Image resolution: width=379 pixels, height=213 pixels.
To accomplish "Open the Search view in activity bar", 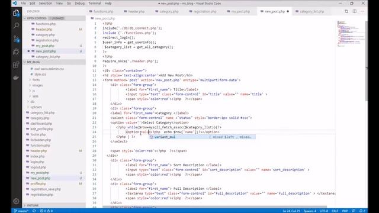I will (16, 25).
